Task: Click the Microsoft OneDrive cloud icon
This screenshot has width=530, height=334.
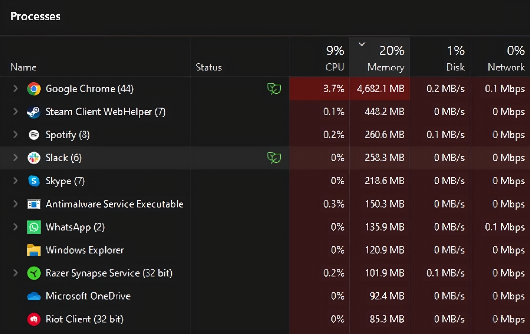Action: 34,296
